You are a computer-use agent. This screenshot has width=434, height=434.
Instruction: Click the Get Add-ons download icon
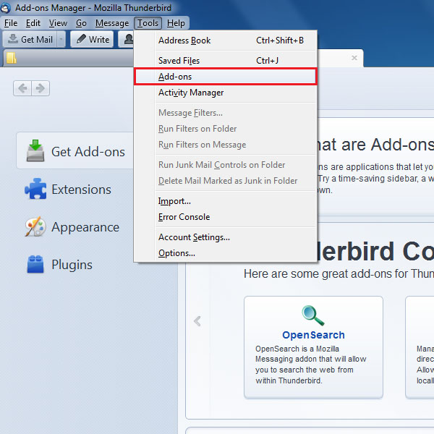pyautogui.click(x=35, y=150)
